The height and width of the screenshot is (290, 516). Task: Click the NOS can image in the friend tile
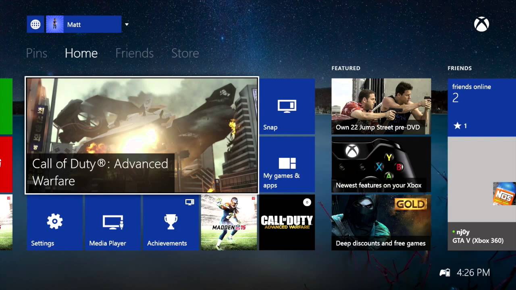coord(504,193)
